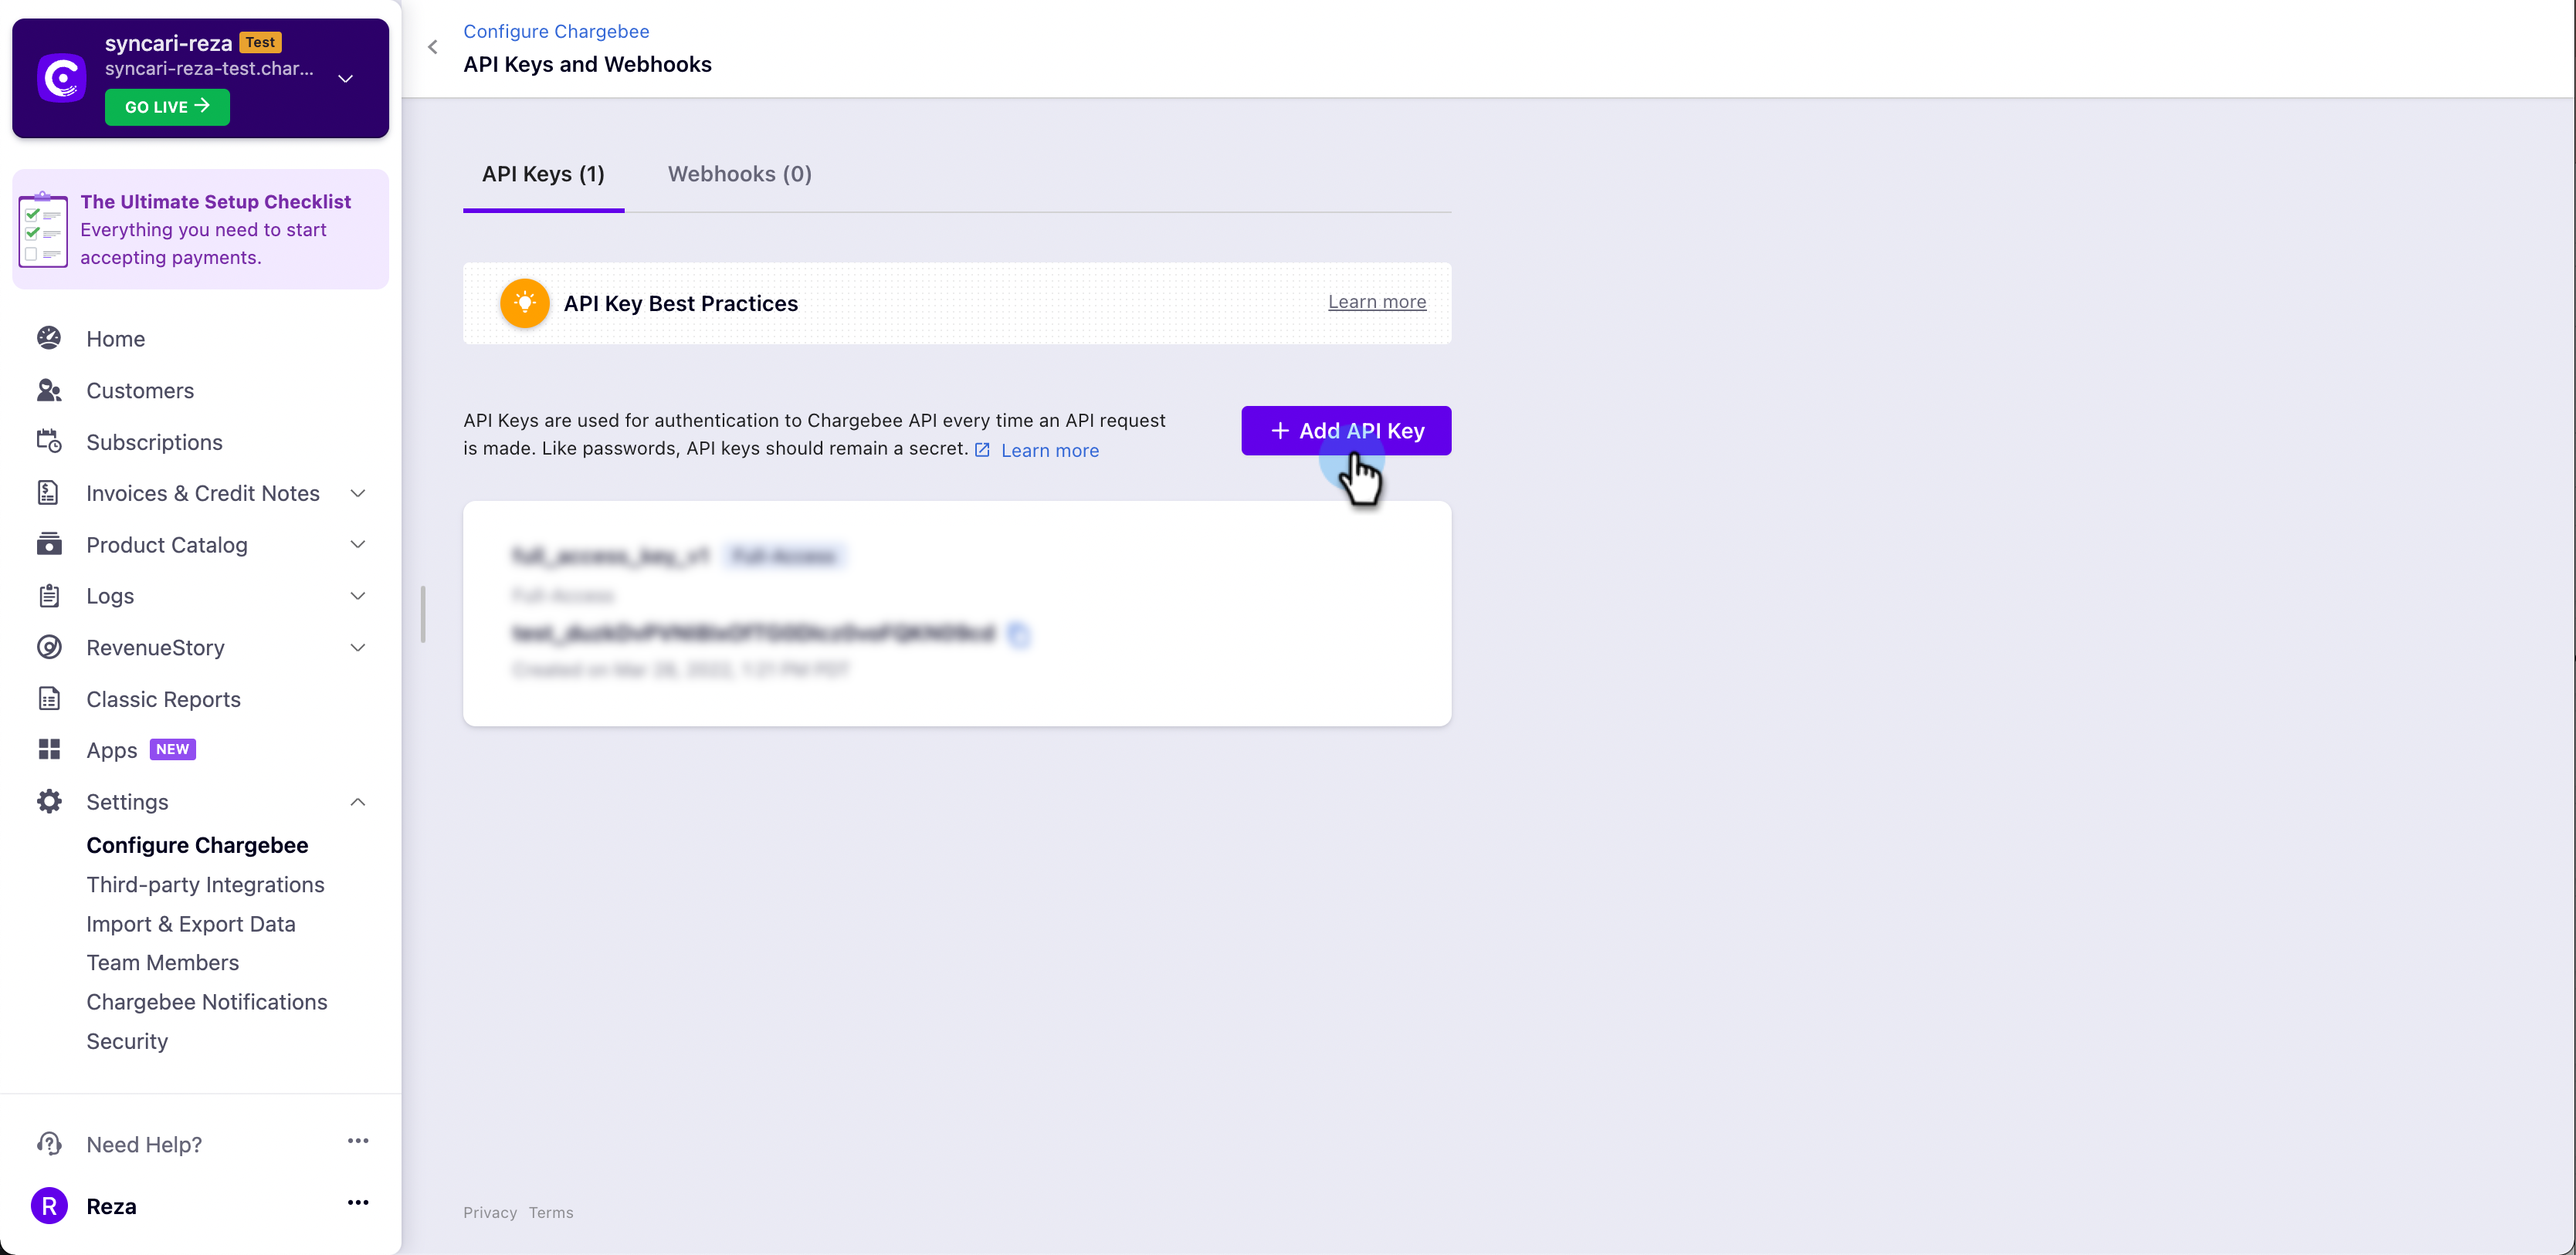
Task: Select Security under Settings
Action: [127, 1041]
